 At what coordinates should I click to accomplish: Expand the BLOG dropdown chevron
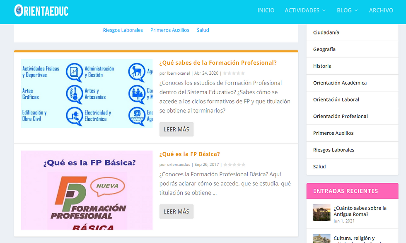point(356,10)
